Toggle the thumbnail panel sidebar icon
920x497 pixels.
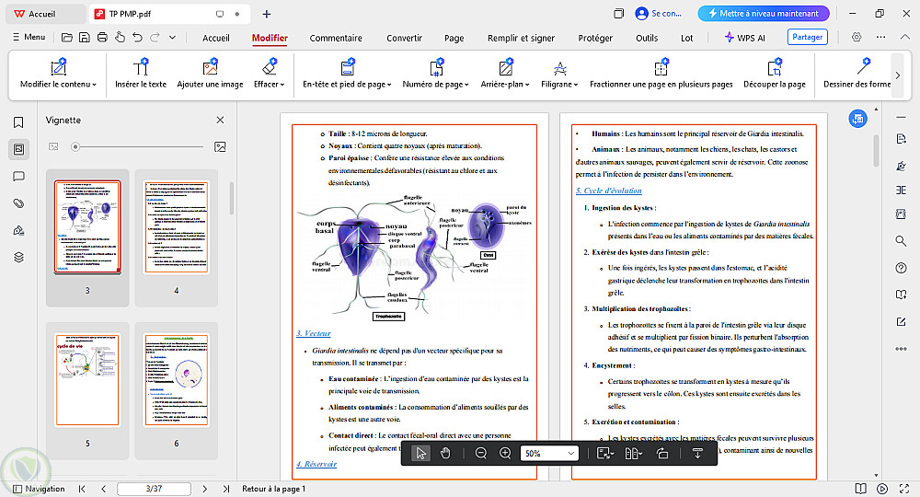coord(17,149)
